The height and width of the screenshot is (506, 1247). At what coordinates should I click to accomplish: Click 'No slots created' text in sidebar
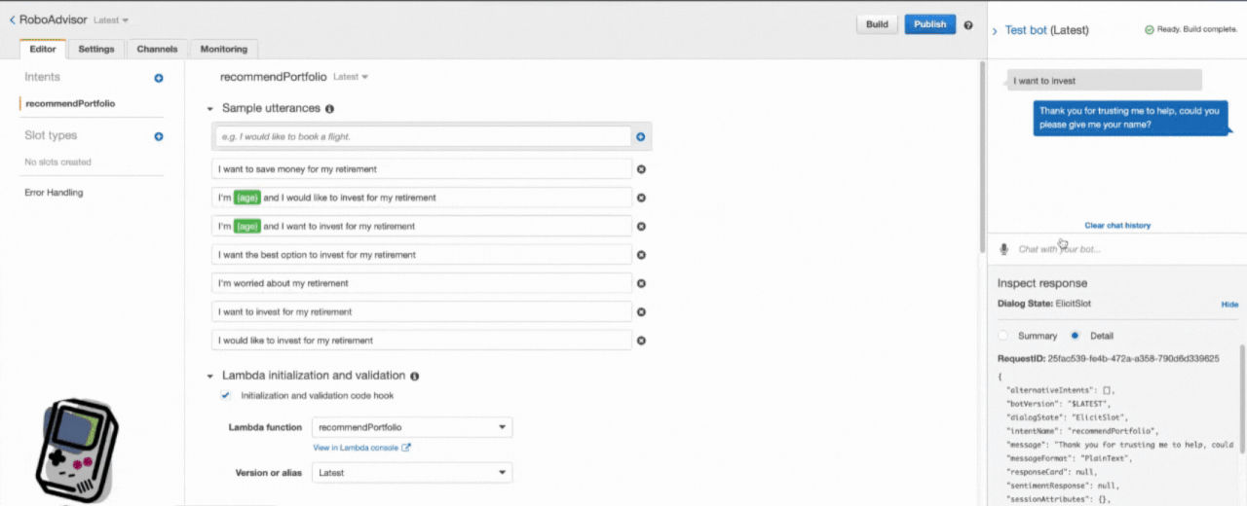[x=57, y=163]
